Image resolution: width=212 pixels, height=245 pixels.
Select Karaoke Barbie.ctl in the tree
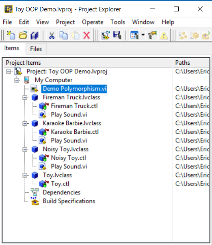point(75,132)
